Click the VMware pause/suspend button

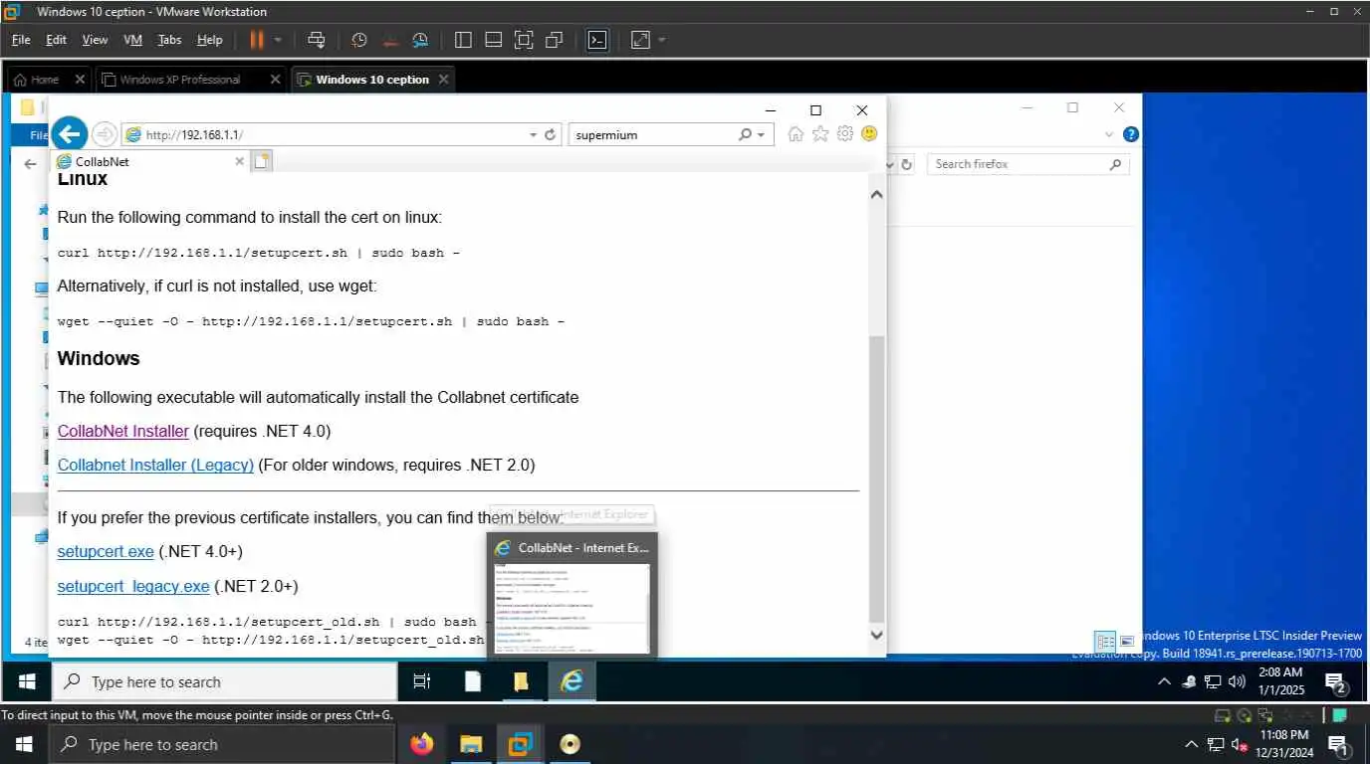tap(257, 40)
